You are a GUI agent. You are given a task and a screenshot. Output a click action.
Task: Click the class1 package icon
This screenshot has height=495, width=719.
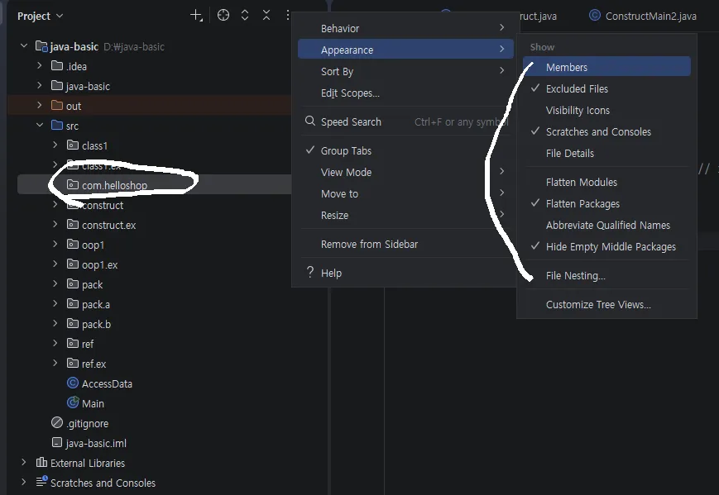[73, 145]
